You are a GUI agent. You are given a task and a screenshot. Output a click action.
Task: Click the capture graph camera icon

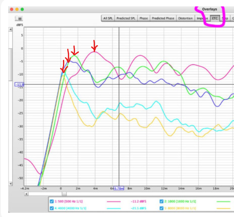click(x=20, y=19)
